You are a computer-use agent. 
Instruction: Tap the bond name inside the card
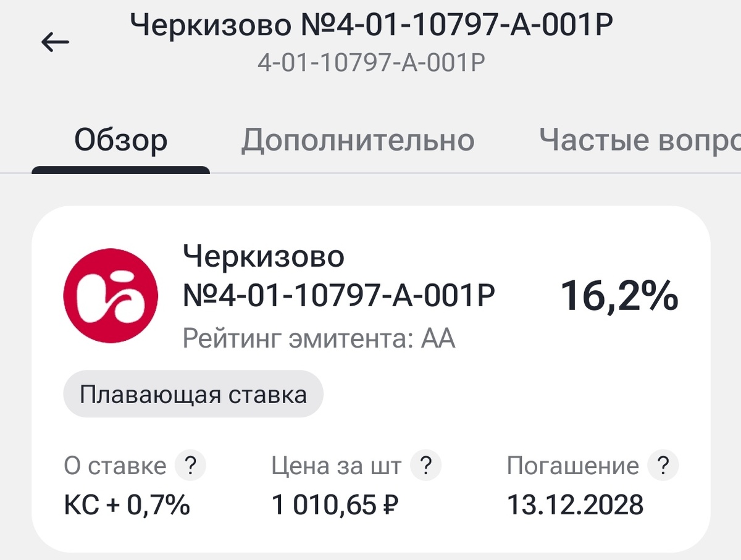tap(339, 276)
